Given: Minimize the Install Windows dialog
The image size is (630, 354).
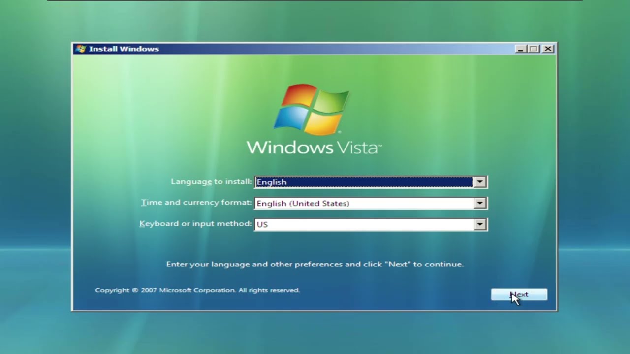Looking at the screenshot, I should pos(521,49).
